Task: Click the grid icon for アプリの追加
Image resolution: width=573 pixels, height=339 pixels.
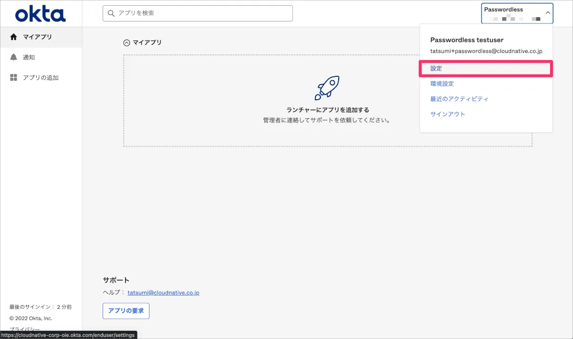Action: point(13,77)
